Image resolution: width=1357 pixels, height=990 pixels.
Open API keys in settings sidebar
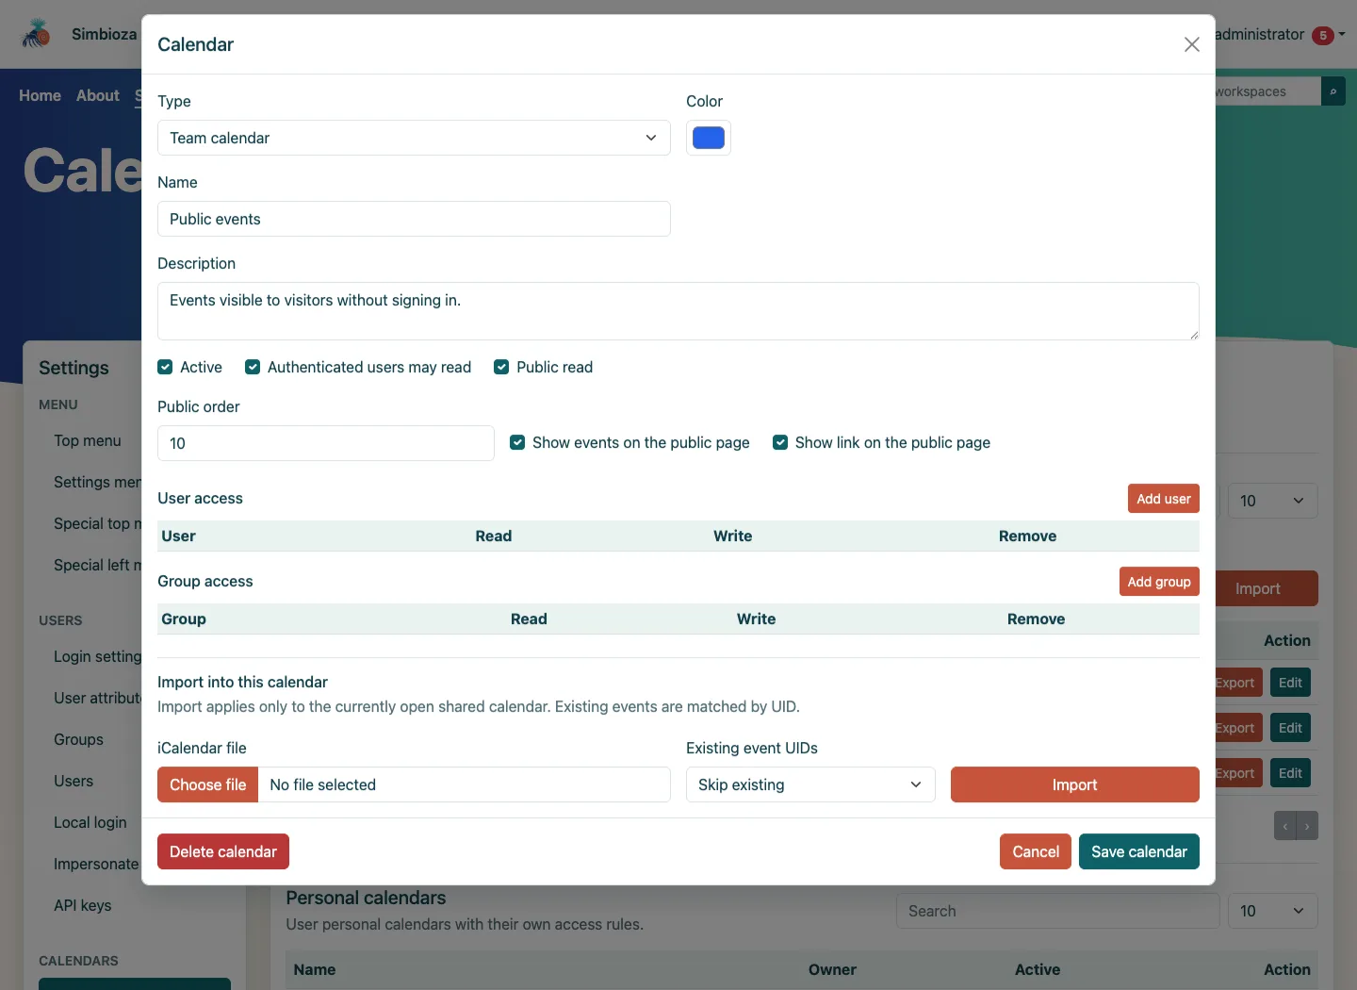click(83, 905)
